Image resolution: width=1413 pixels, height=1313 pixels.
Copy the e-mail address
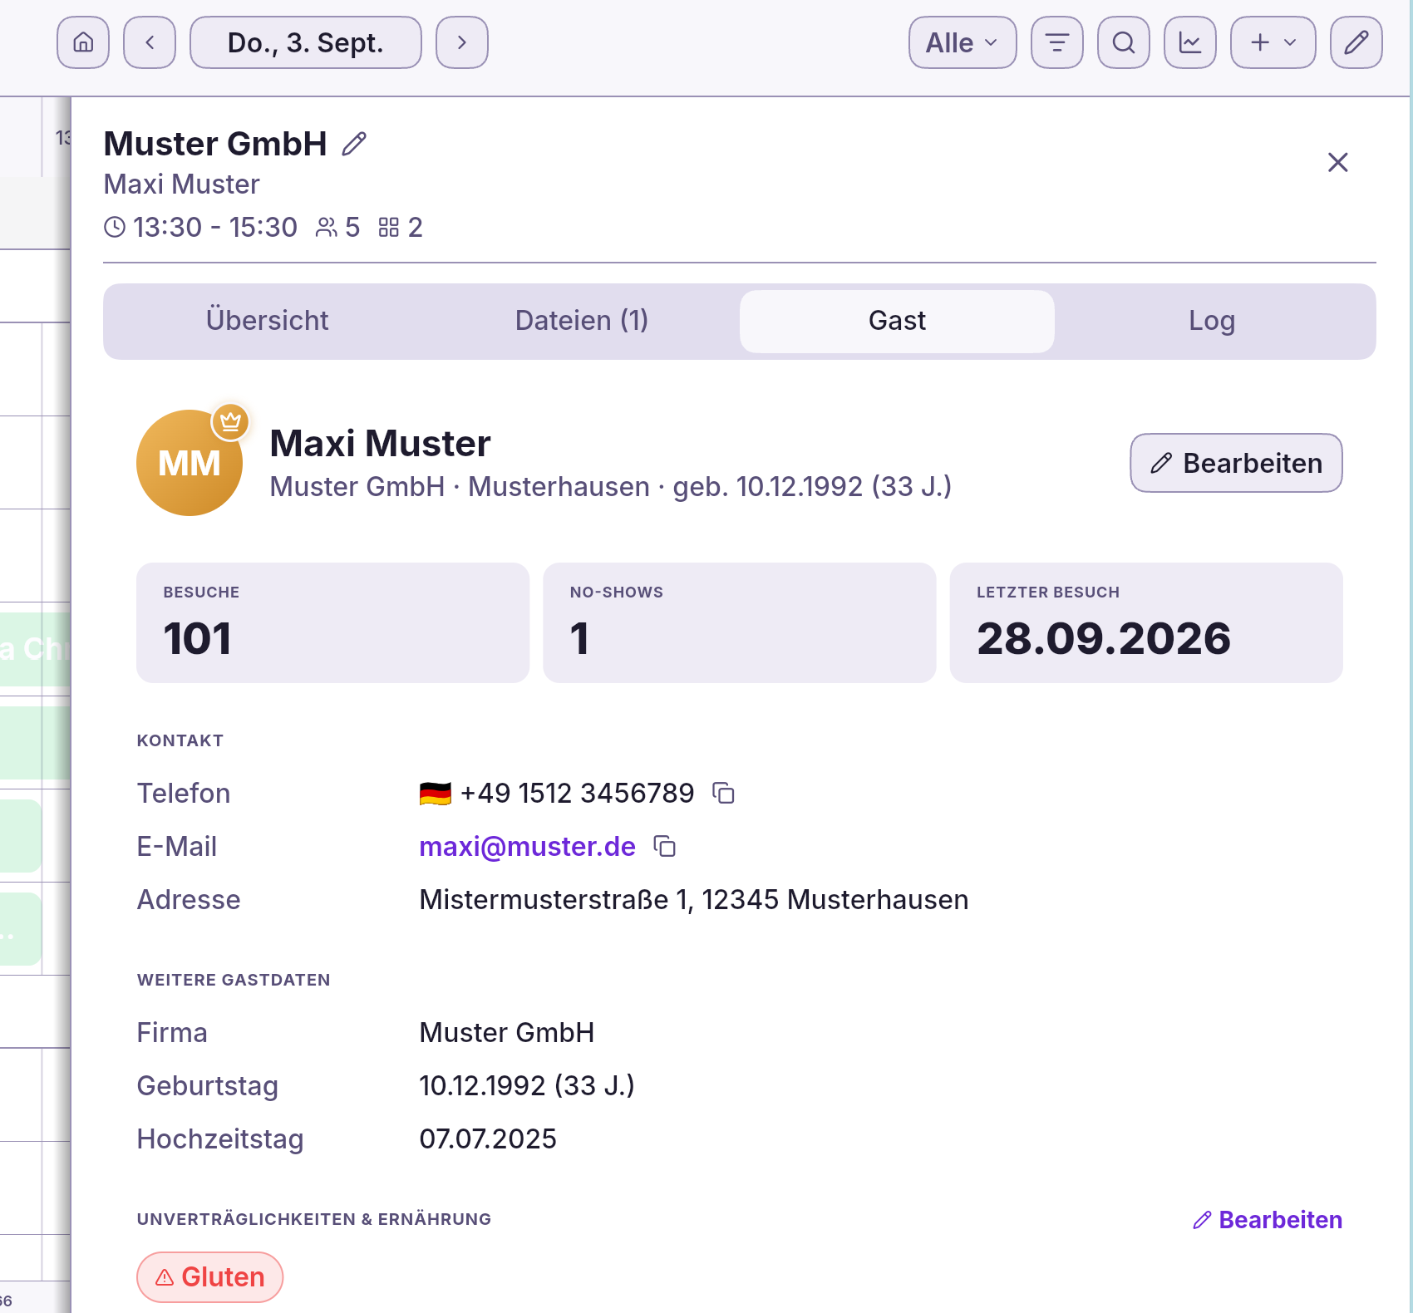click(x=665, y=847)
